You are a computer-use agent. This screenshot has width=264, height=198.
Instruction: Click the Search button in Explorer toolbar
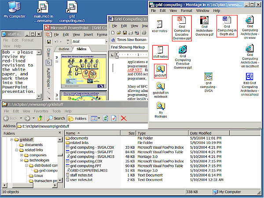click(x=56, y=118)
